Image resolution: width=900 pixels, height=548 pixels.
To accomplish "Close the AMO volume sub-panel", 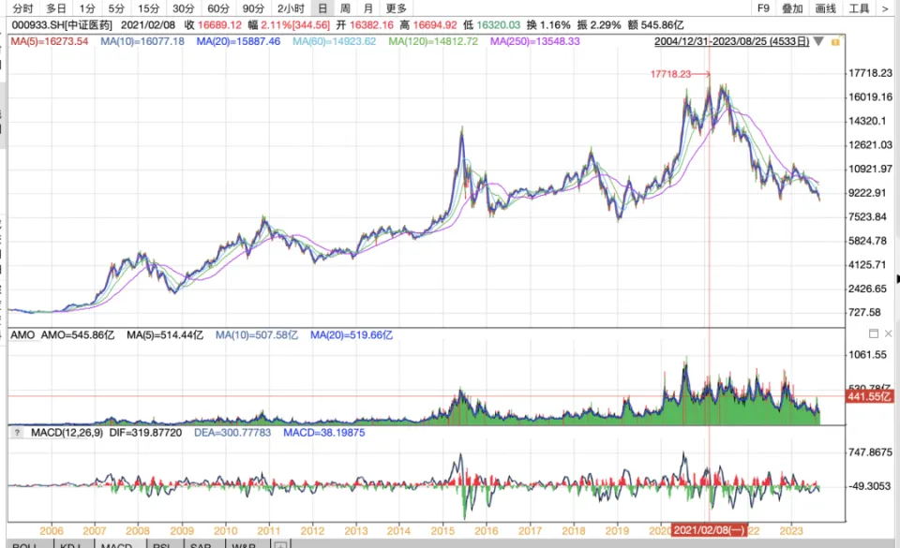I will [888, 333].
